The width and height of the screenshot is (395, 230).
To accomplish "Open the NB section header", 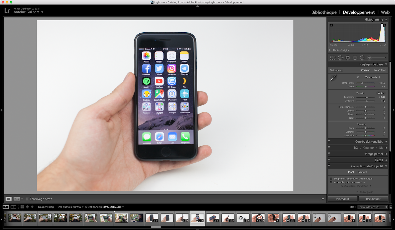I will tap(381, 148).
